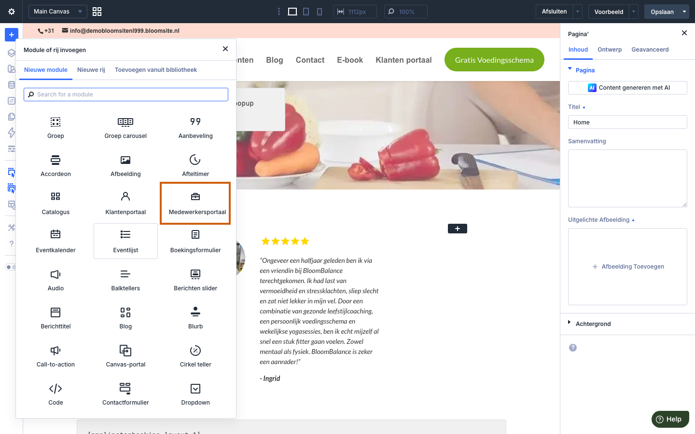Image resolution: width=695 pixels, height=434 pixels.
Task: Open the settings gear in top bar
Action: point(12,12)
